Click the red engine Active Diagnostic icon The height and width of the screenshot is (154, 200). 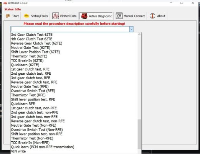pyautogui.click(x=84, y=16)
